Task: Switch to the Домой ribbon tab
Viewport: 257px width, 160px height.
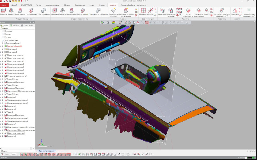Action: pyautogui.click(x=14, y=5)
